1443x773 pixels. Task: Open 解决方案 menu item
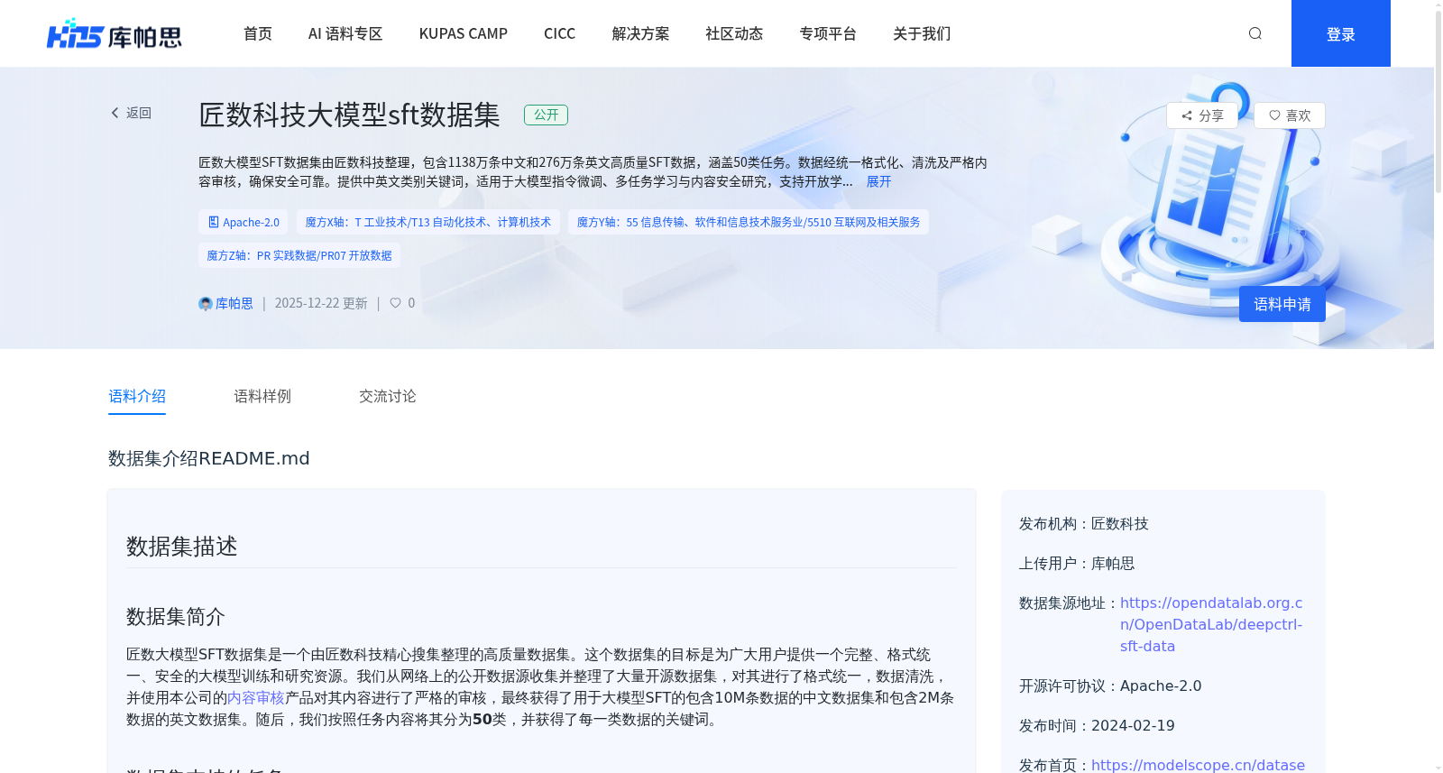click(640, 33)
